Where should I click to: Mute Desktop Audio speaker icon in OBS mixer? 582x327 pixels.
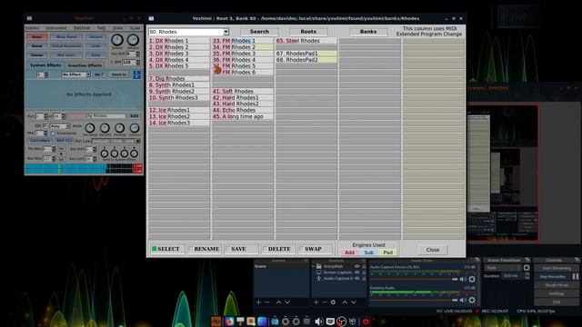click(x=463, y=300)
